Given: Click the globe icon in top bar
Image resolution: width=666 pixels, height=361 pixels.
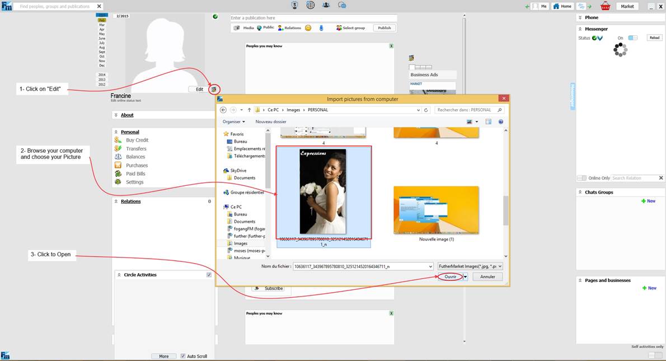Looking at the screenshot, I should [311, 5].
